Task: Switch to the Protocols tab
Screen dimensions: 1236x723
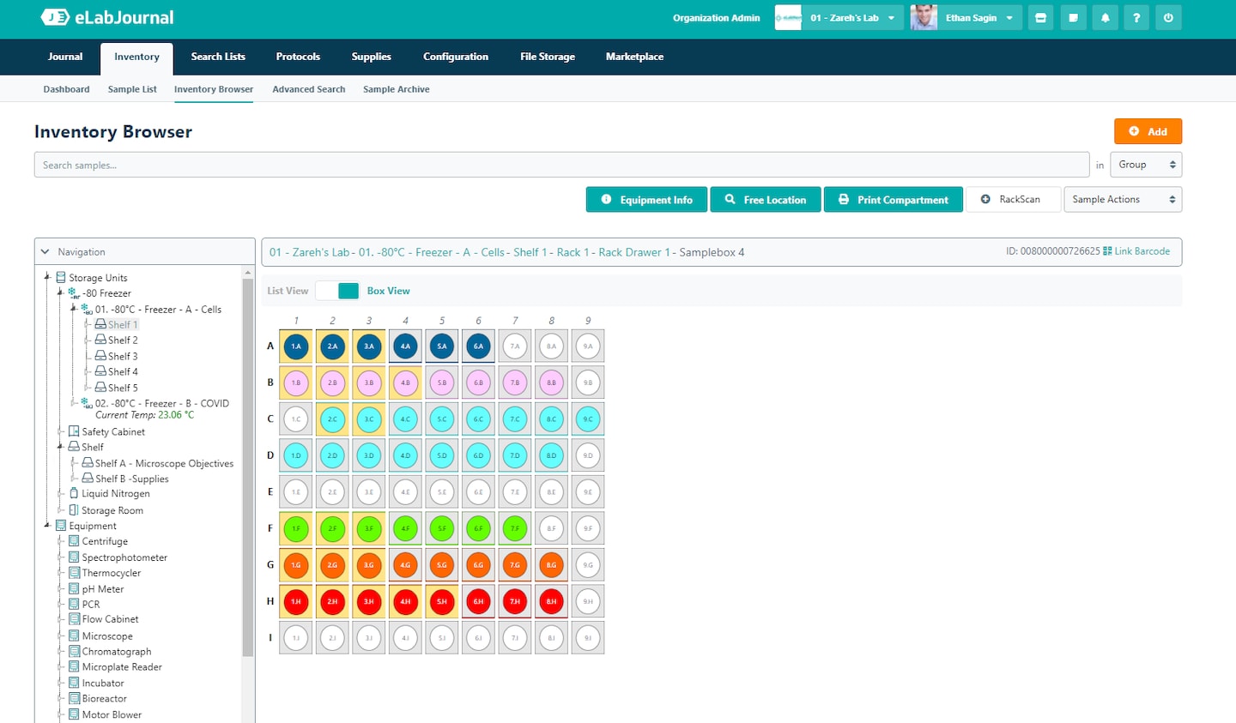Action: 298,57
